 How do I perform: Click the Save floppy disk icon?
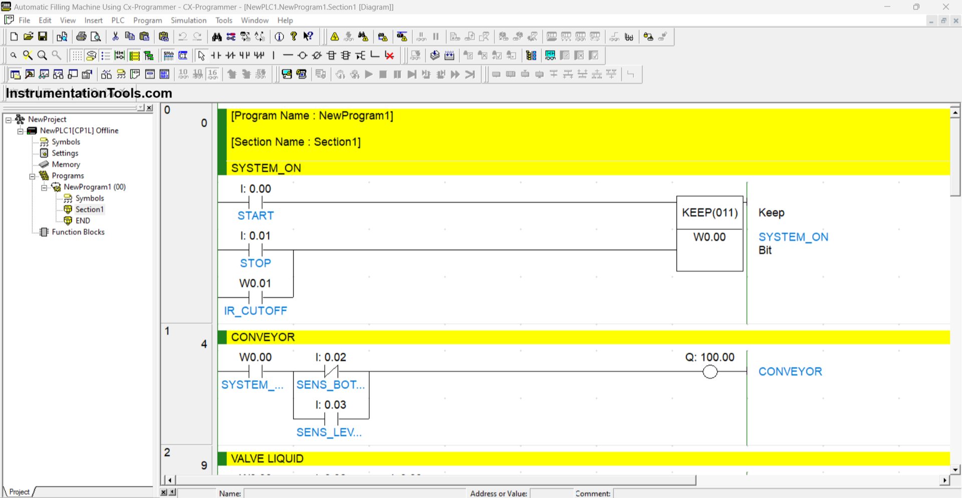tap(43, 37)
